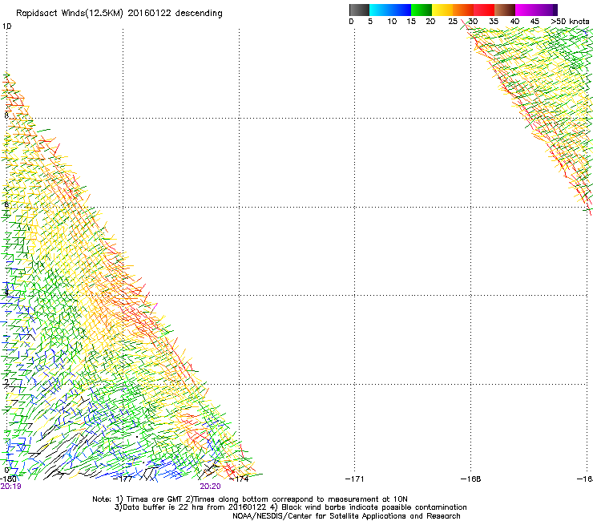
Task: Click the longitude axis label '-171'
Action: [355, 479]
